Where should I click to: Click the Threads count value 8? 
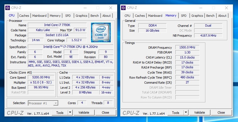[x=108, y=103]
